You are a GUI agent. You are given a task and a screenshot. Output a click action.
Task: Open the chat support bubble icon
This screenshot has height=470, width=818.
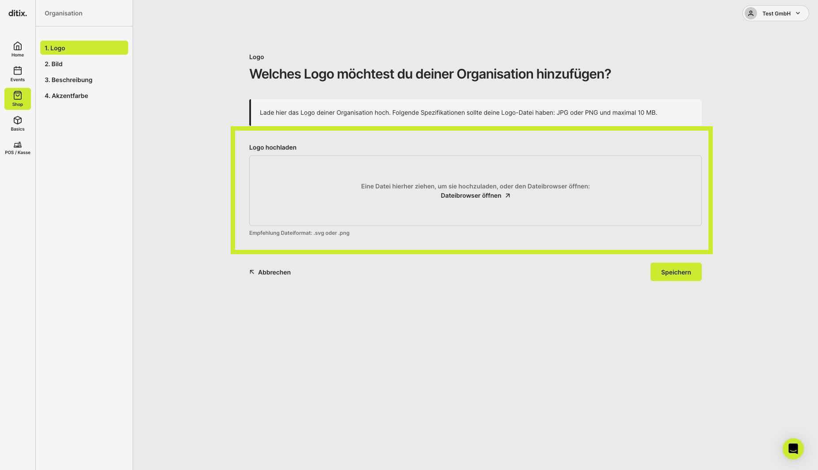pyautogui.click(x=793, y=449)
